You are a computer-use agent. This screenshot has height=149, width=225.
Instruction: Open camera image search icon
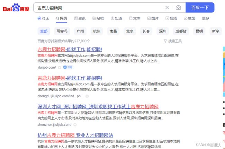tap(178, 8)
